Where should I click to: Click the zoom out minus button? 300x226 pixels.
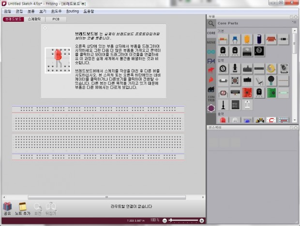[x=165, y=220]
